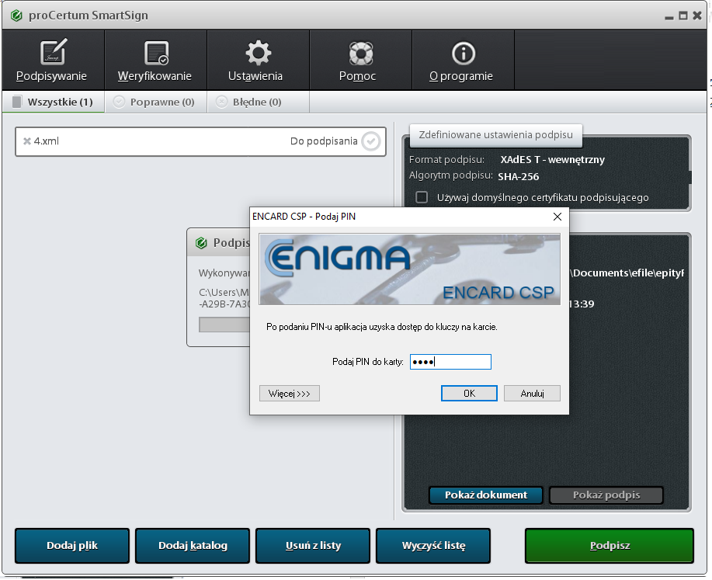
Task: Click the ENIGMA ENCARD CSP banner image
Action: pos(410,269)
